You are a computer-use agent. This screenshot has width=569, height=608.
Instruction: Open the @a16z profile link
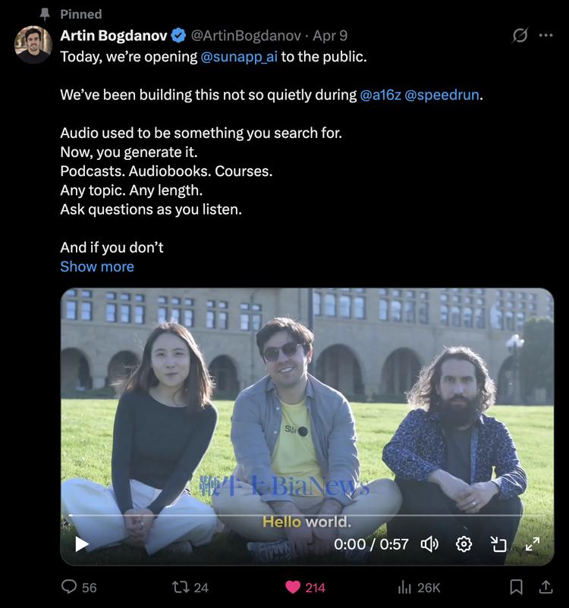pos(380,95)
